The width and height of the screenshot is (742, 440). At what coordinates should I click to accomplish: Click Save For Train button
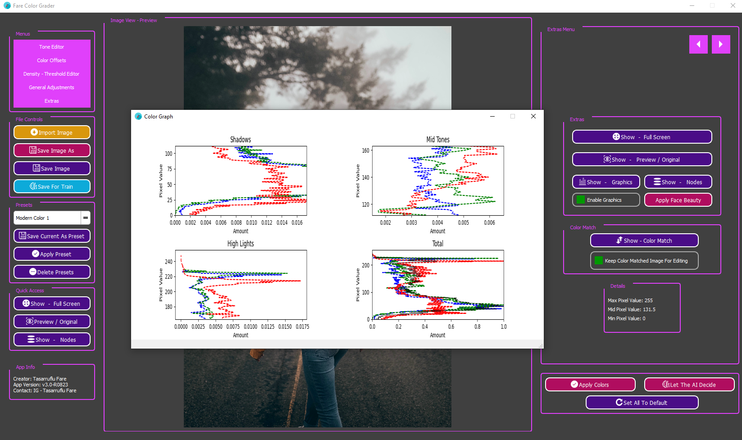click(52, 186)
